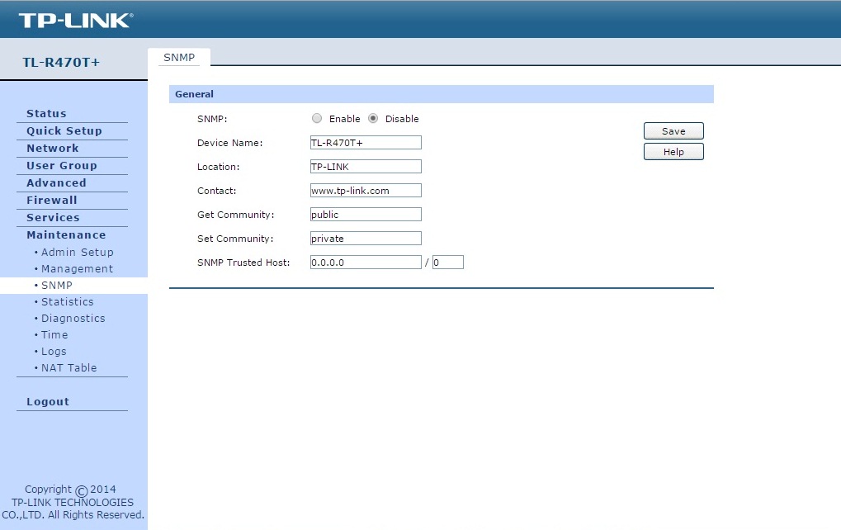Screen dimensions: 841x530
Task: Open the Status menu
Action: [x=47, y=114]
